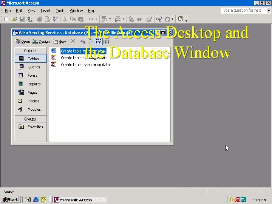Image resolution: width=272 pixels, height=204 pixels.
Task: Select the List view icon
Action: pos(99,41)
